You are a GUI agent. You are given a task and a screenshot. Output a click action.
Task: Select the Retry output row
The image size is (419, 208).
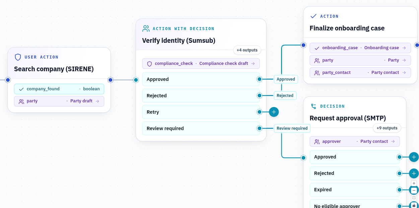(201, 112)
